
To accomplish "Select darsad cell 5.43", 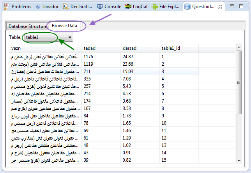I will [140, 86].
